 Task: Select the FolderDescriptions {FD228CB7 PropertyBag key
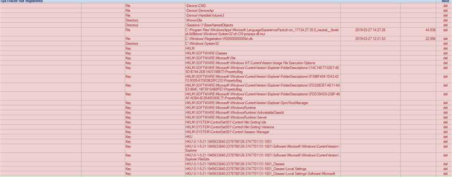tap(262, 87)
